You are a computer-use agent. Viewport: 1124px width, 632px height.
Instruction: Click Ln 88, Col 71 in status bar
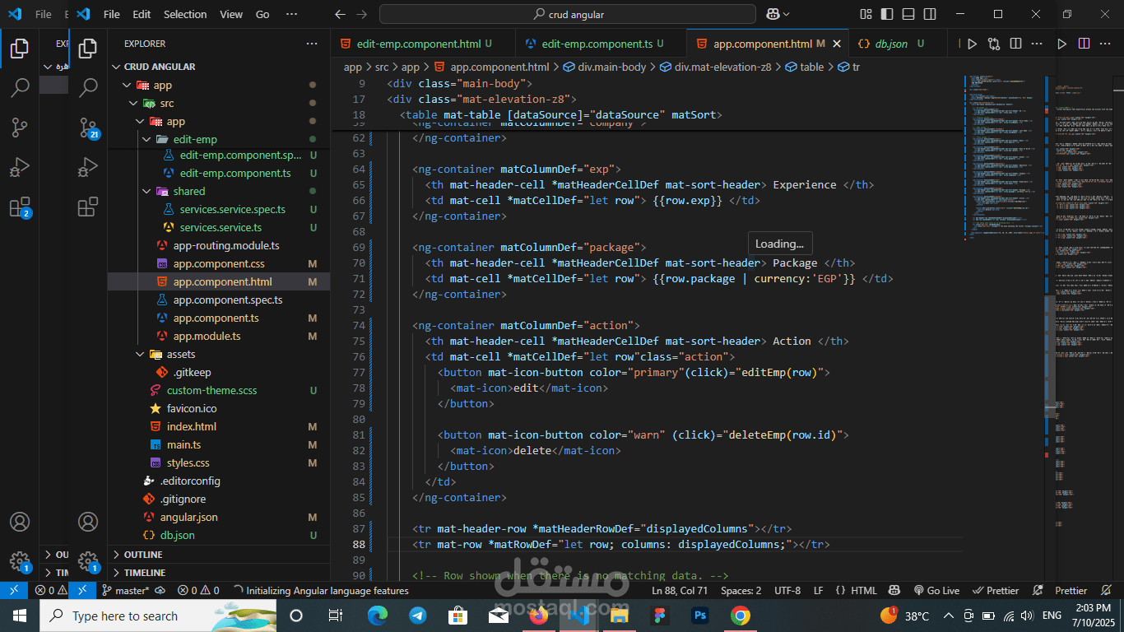(680, 590)
